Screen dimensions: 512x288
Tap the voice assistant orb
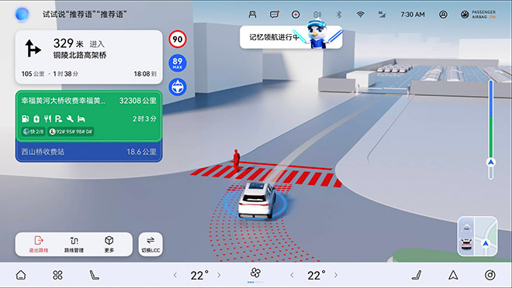click(22, 14)
